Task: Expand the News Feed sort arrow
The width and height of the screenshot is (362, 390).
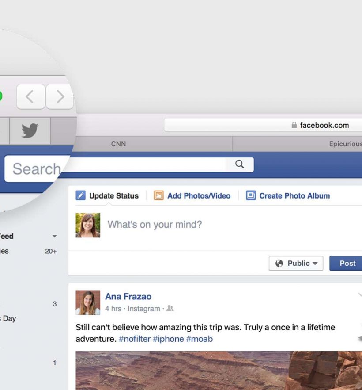Action: (x=54, y=237)
